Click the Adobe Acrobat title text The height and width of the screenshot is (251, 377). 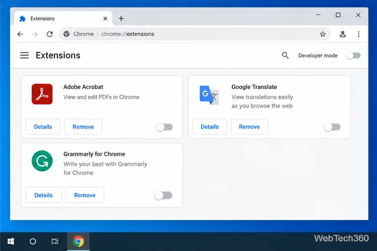coord(83,87)
